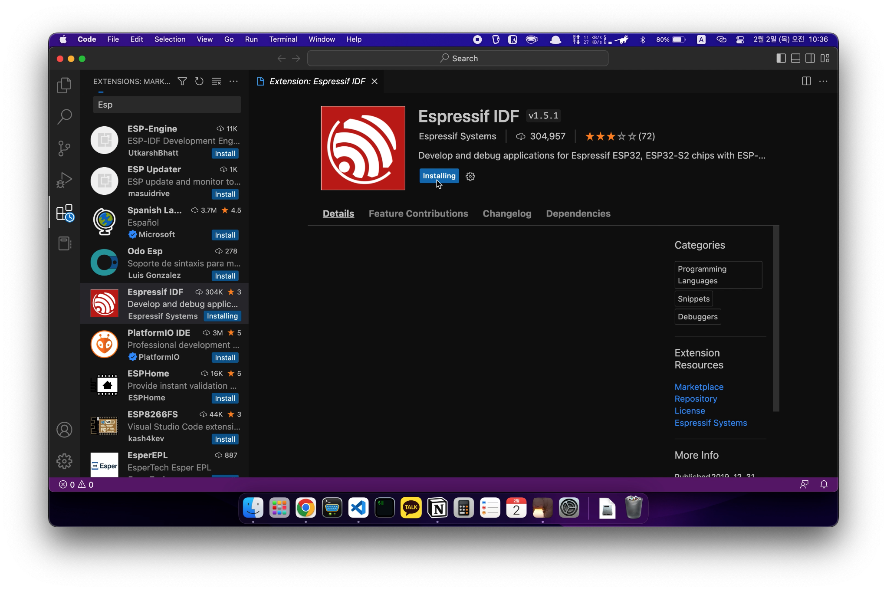Open Espressif IDF manage gear menu

click(470, 176)
